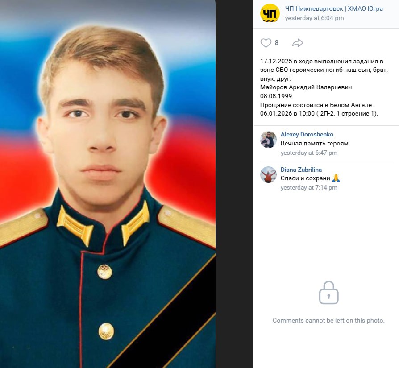Screen dimensions: 399x368
Task: Click the 'Comments cannot be left' notice
Action: pyautogui.click(x=328, y=320)
